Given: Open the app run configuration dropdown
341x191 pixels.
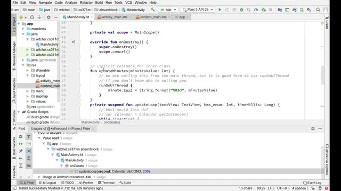Looking at the screenshot, I should point(168,10).
